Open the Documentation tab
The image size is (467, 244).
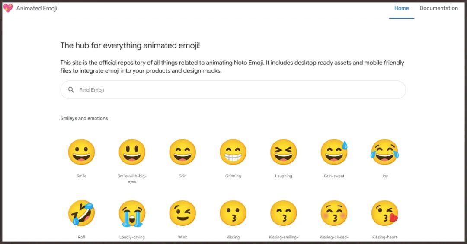pos(439,8)
